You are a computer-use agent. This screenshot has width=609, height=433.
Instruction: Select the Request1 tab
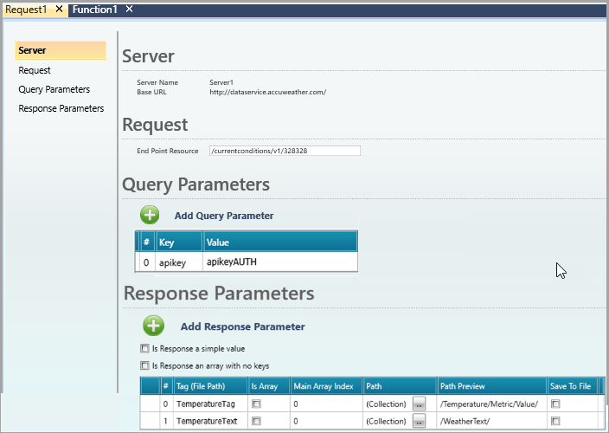27,9
